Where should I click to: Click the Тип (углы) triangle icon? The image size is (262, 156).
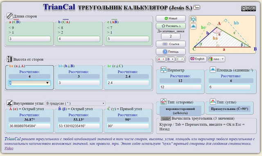click(x=213, y=101)
